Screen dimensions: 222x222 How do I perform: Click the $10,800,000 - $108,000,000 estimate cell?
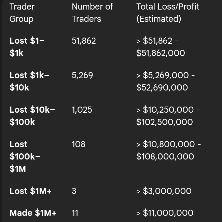169,150
